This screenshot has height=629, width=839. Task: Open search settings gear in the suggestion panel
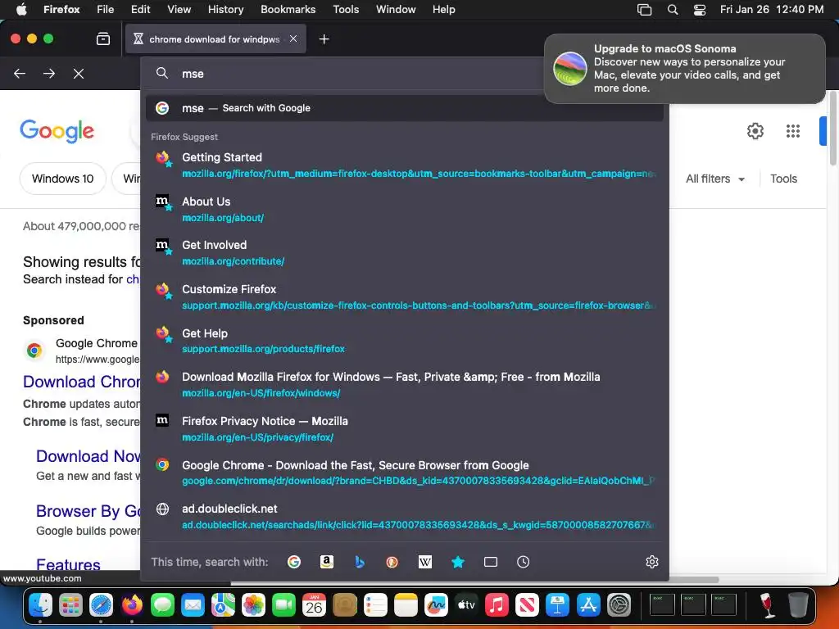651,562
